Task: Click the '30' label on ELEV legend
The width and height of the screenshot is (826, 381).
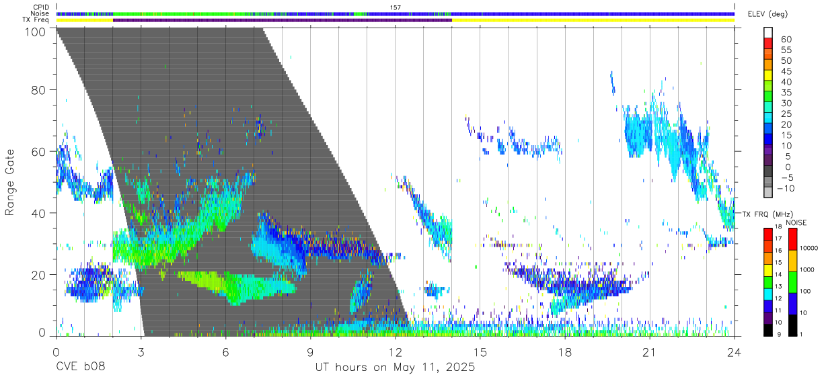Action: pyautogui.click(x=786, y=103)
